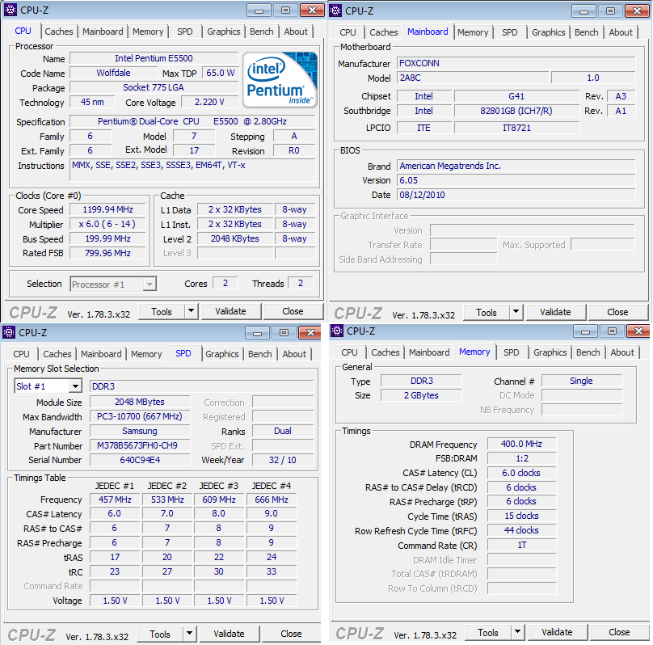This screenshot has width=653, height=645.
Task: Click Validate button in CPU window
Action: coord(230,311)
